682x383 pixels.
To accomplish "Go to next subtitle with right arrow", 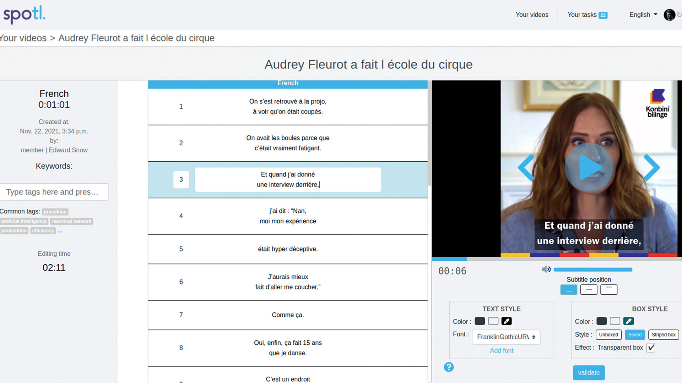I will pyautogui.click(x=652, y=167).
